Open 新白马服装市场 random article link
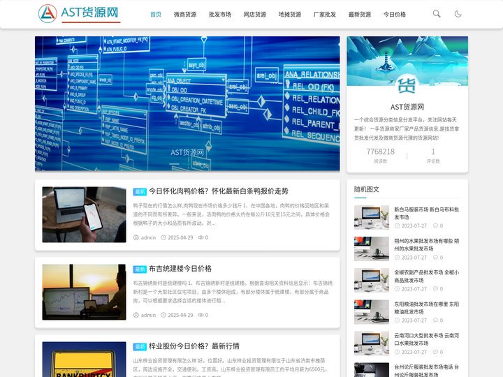The width and height of the screenshot is (503, 377). click(x=427, y=213)
